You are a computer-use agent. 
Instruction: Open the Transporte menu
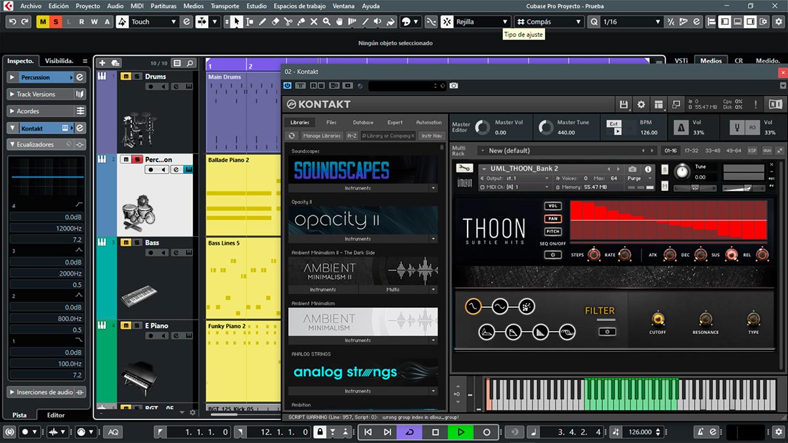225,6
